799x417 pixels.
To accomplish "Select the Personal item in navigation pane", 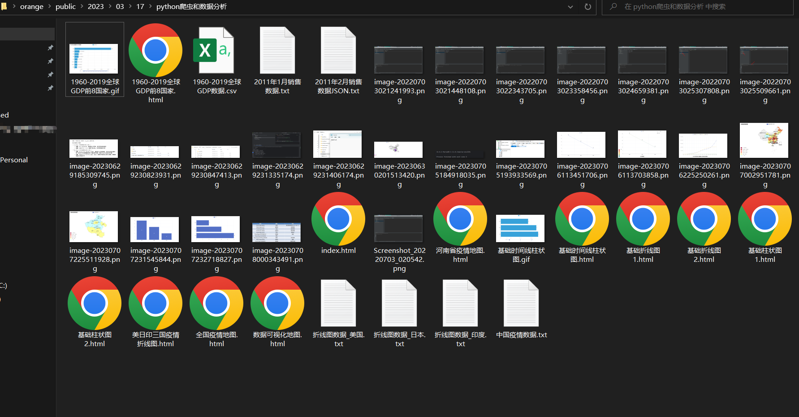I will [x=14, y=160].
